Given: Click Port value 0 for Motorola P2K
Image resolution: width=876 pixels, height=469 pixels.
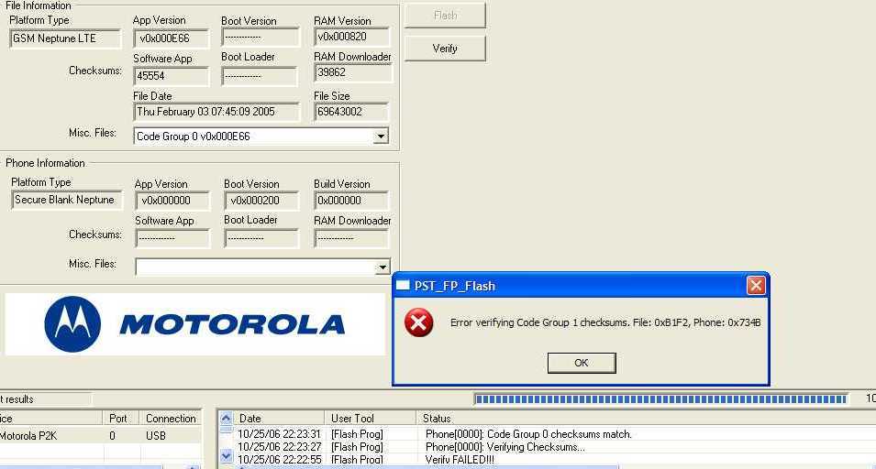Looking at the screenshot, I should (112, 435).
